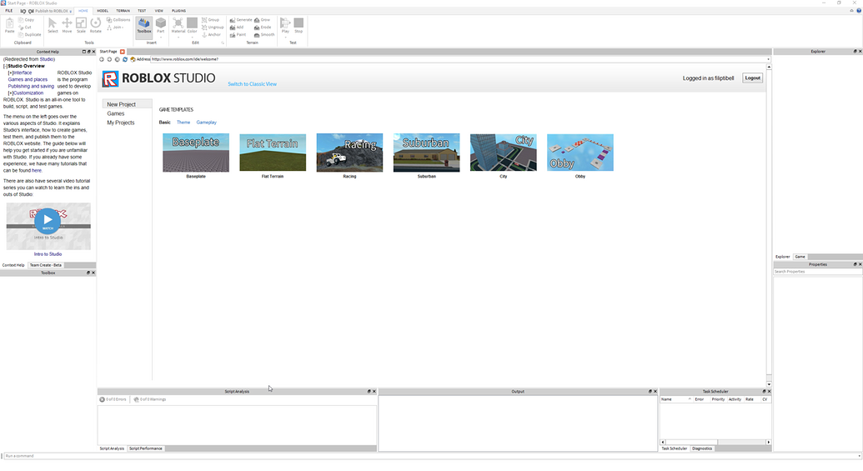This screenshot has width=863, height=471.
Task: Open the Baseplate template thumbnail
Action: point(196,153)
